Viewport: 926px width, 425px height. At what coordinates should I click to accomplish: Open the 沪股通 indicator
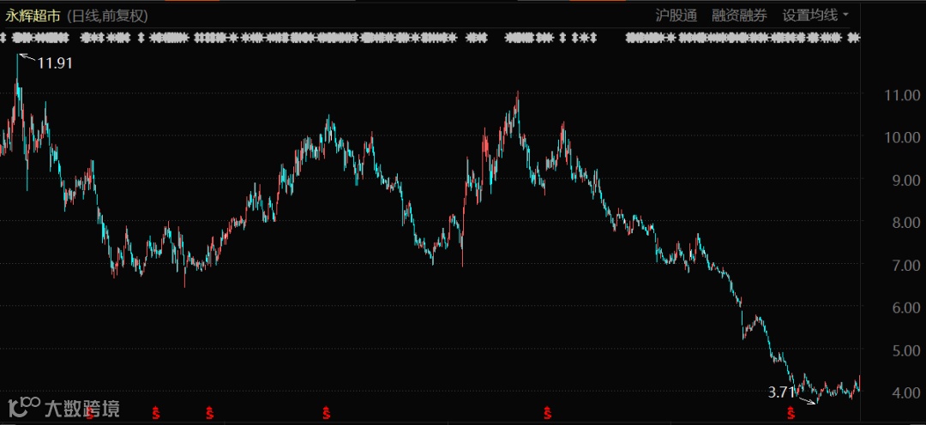(676, 15)
